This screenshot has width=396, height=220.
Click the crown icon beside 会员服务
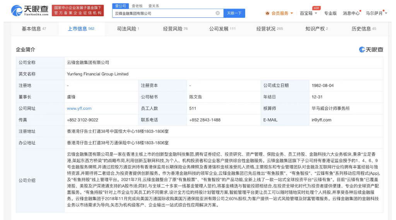tap(267, 13)
